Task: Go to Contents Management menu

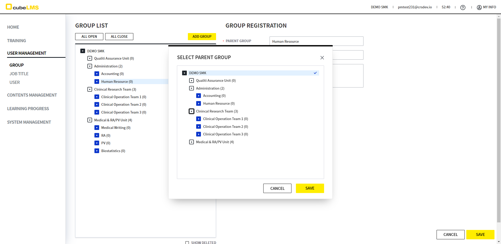Action: coord(32,95)
